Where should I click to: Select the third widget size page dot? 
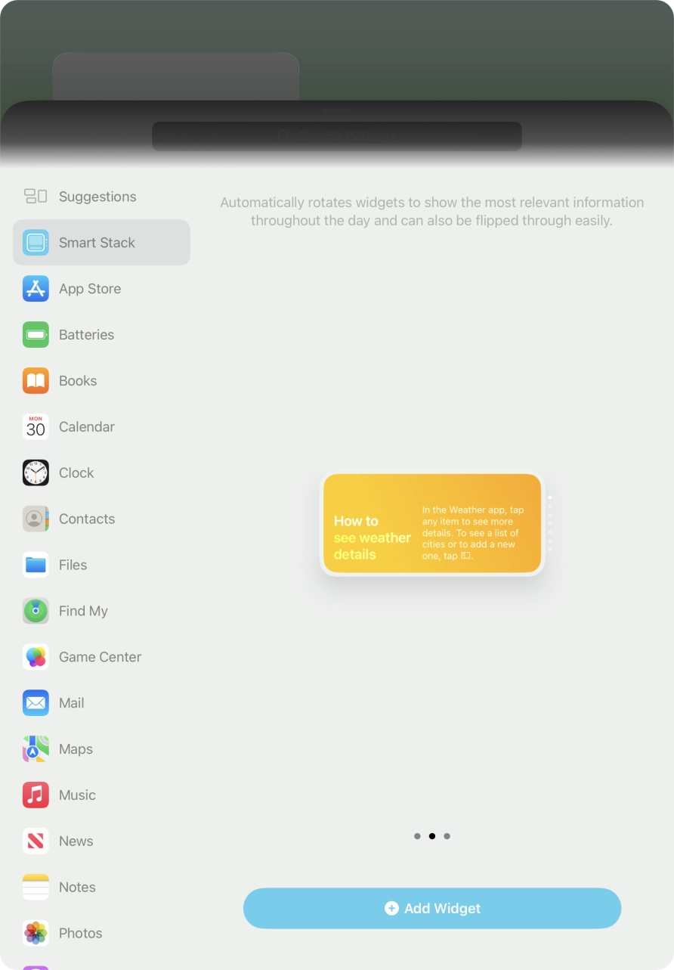point(447,836)
